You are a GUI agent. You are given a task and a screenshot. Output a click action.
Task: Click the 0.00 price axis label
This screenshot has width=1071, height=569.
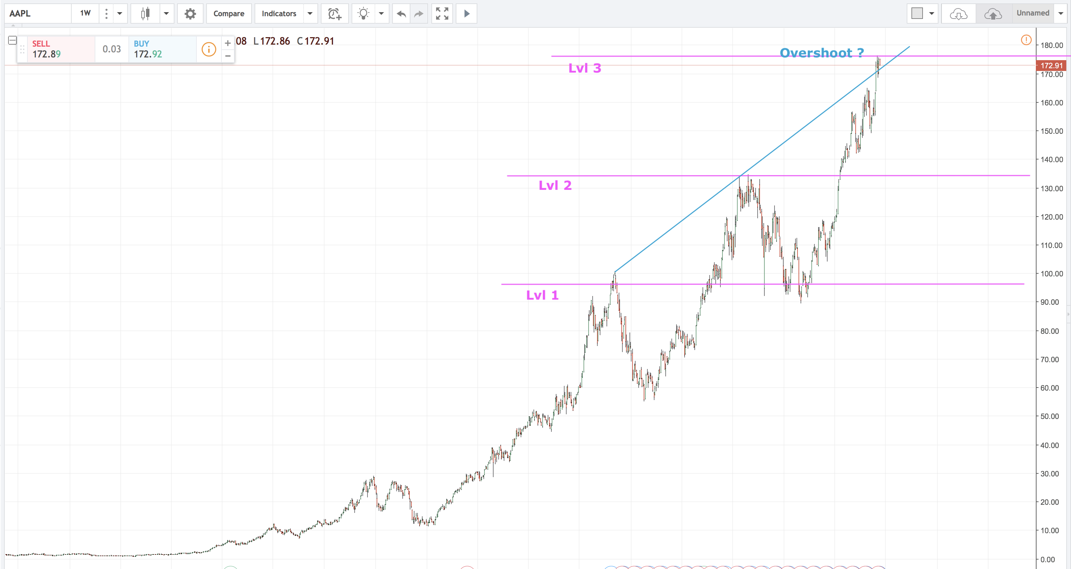tap(1048, 560)
